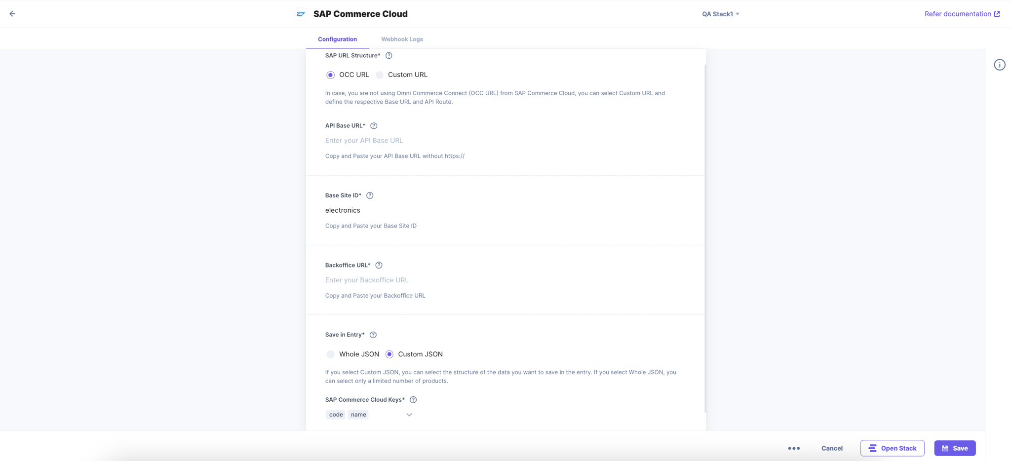1011x461 pixels.
Task: Focus the API Base URL input field
Action: pos(505,141)
